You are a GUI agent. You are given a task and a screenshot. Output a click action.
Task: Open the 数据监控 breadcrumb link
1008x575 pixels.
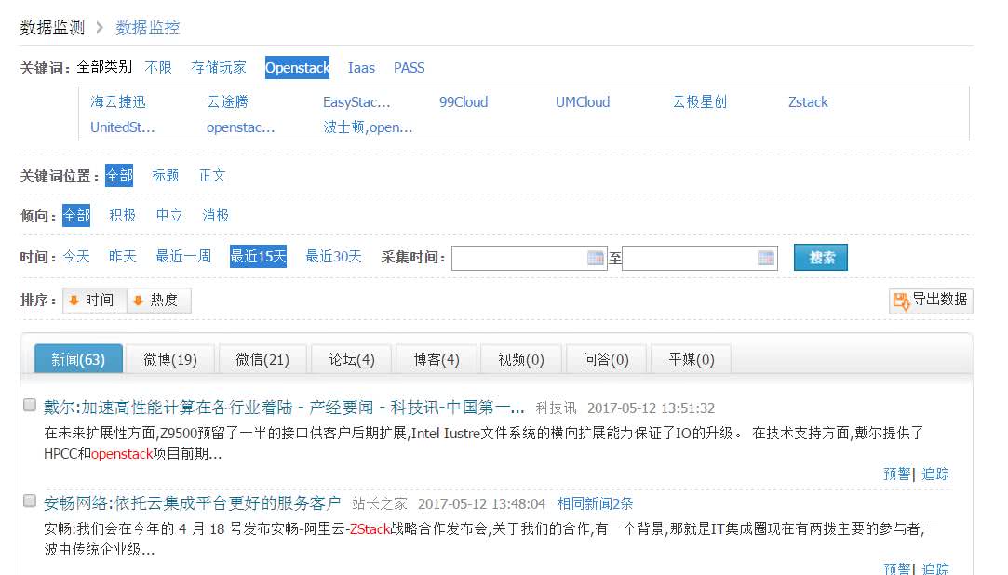148,28
